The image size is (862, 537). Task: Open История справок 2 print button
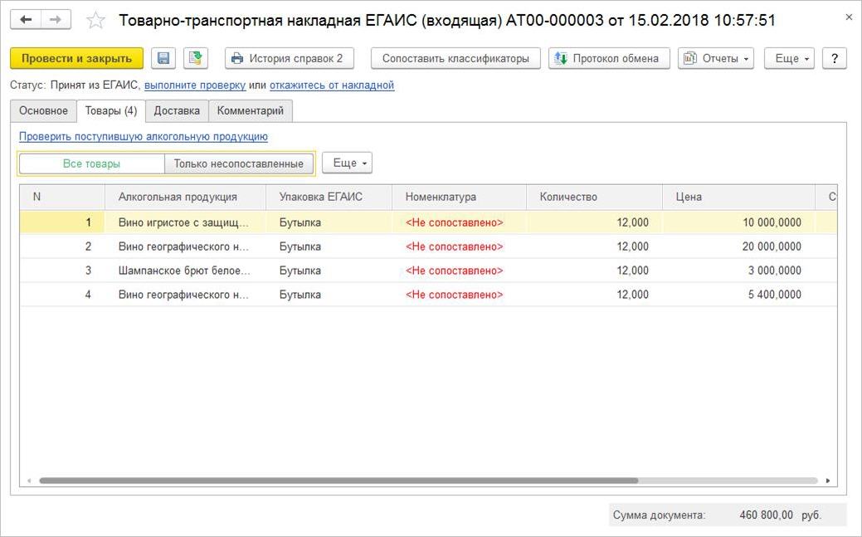tap(290, 58)
